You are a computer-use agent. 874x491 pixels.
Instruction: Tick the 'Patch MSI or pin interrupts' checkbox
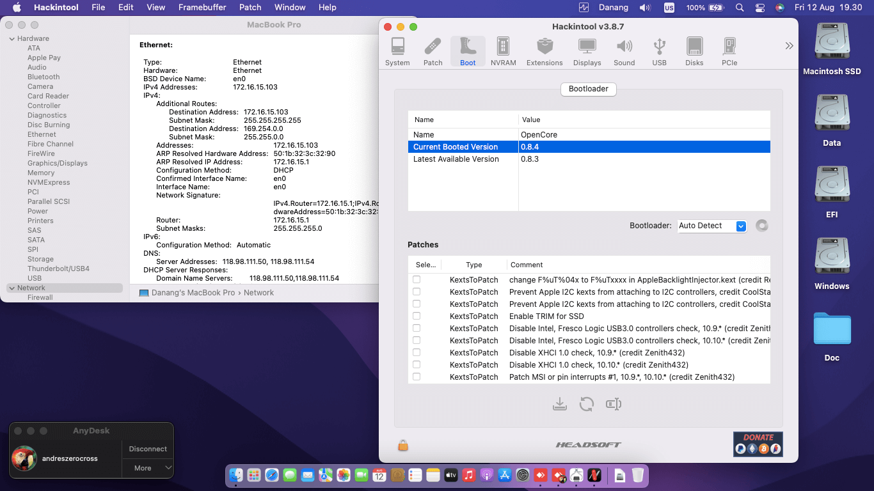pyautogui.click(x=417, y=377)
